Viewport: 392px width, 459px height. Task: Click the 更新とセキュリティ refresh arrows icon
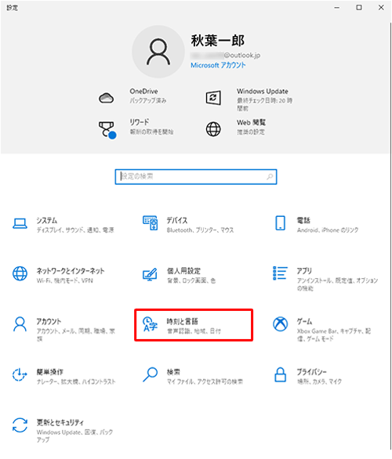tap(20, 425)
